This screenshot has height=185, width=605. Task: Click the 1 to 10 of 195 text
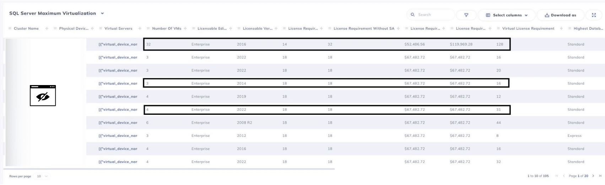point(538,176)
